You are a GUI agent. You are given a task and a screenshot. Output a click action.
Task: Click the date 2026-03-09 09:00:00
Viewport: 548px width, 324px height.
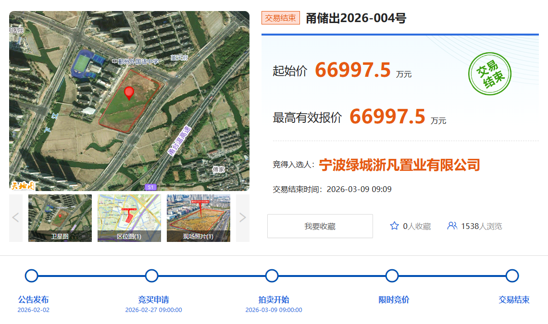274,310
